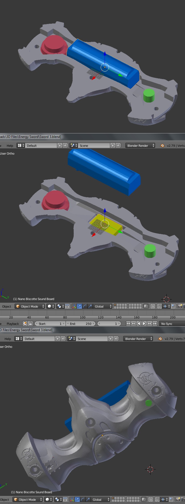The image size is (185, 504).
Task: Open Global orientation dropdown under yellow-board viewport
Action: 103,306
